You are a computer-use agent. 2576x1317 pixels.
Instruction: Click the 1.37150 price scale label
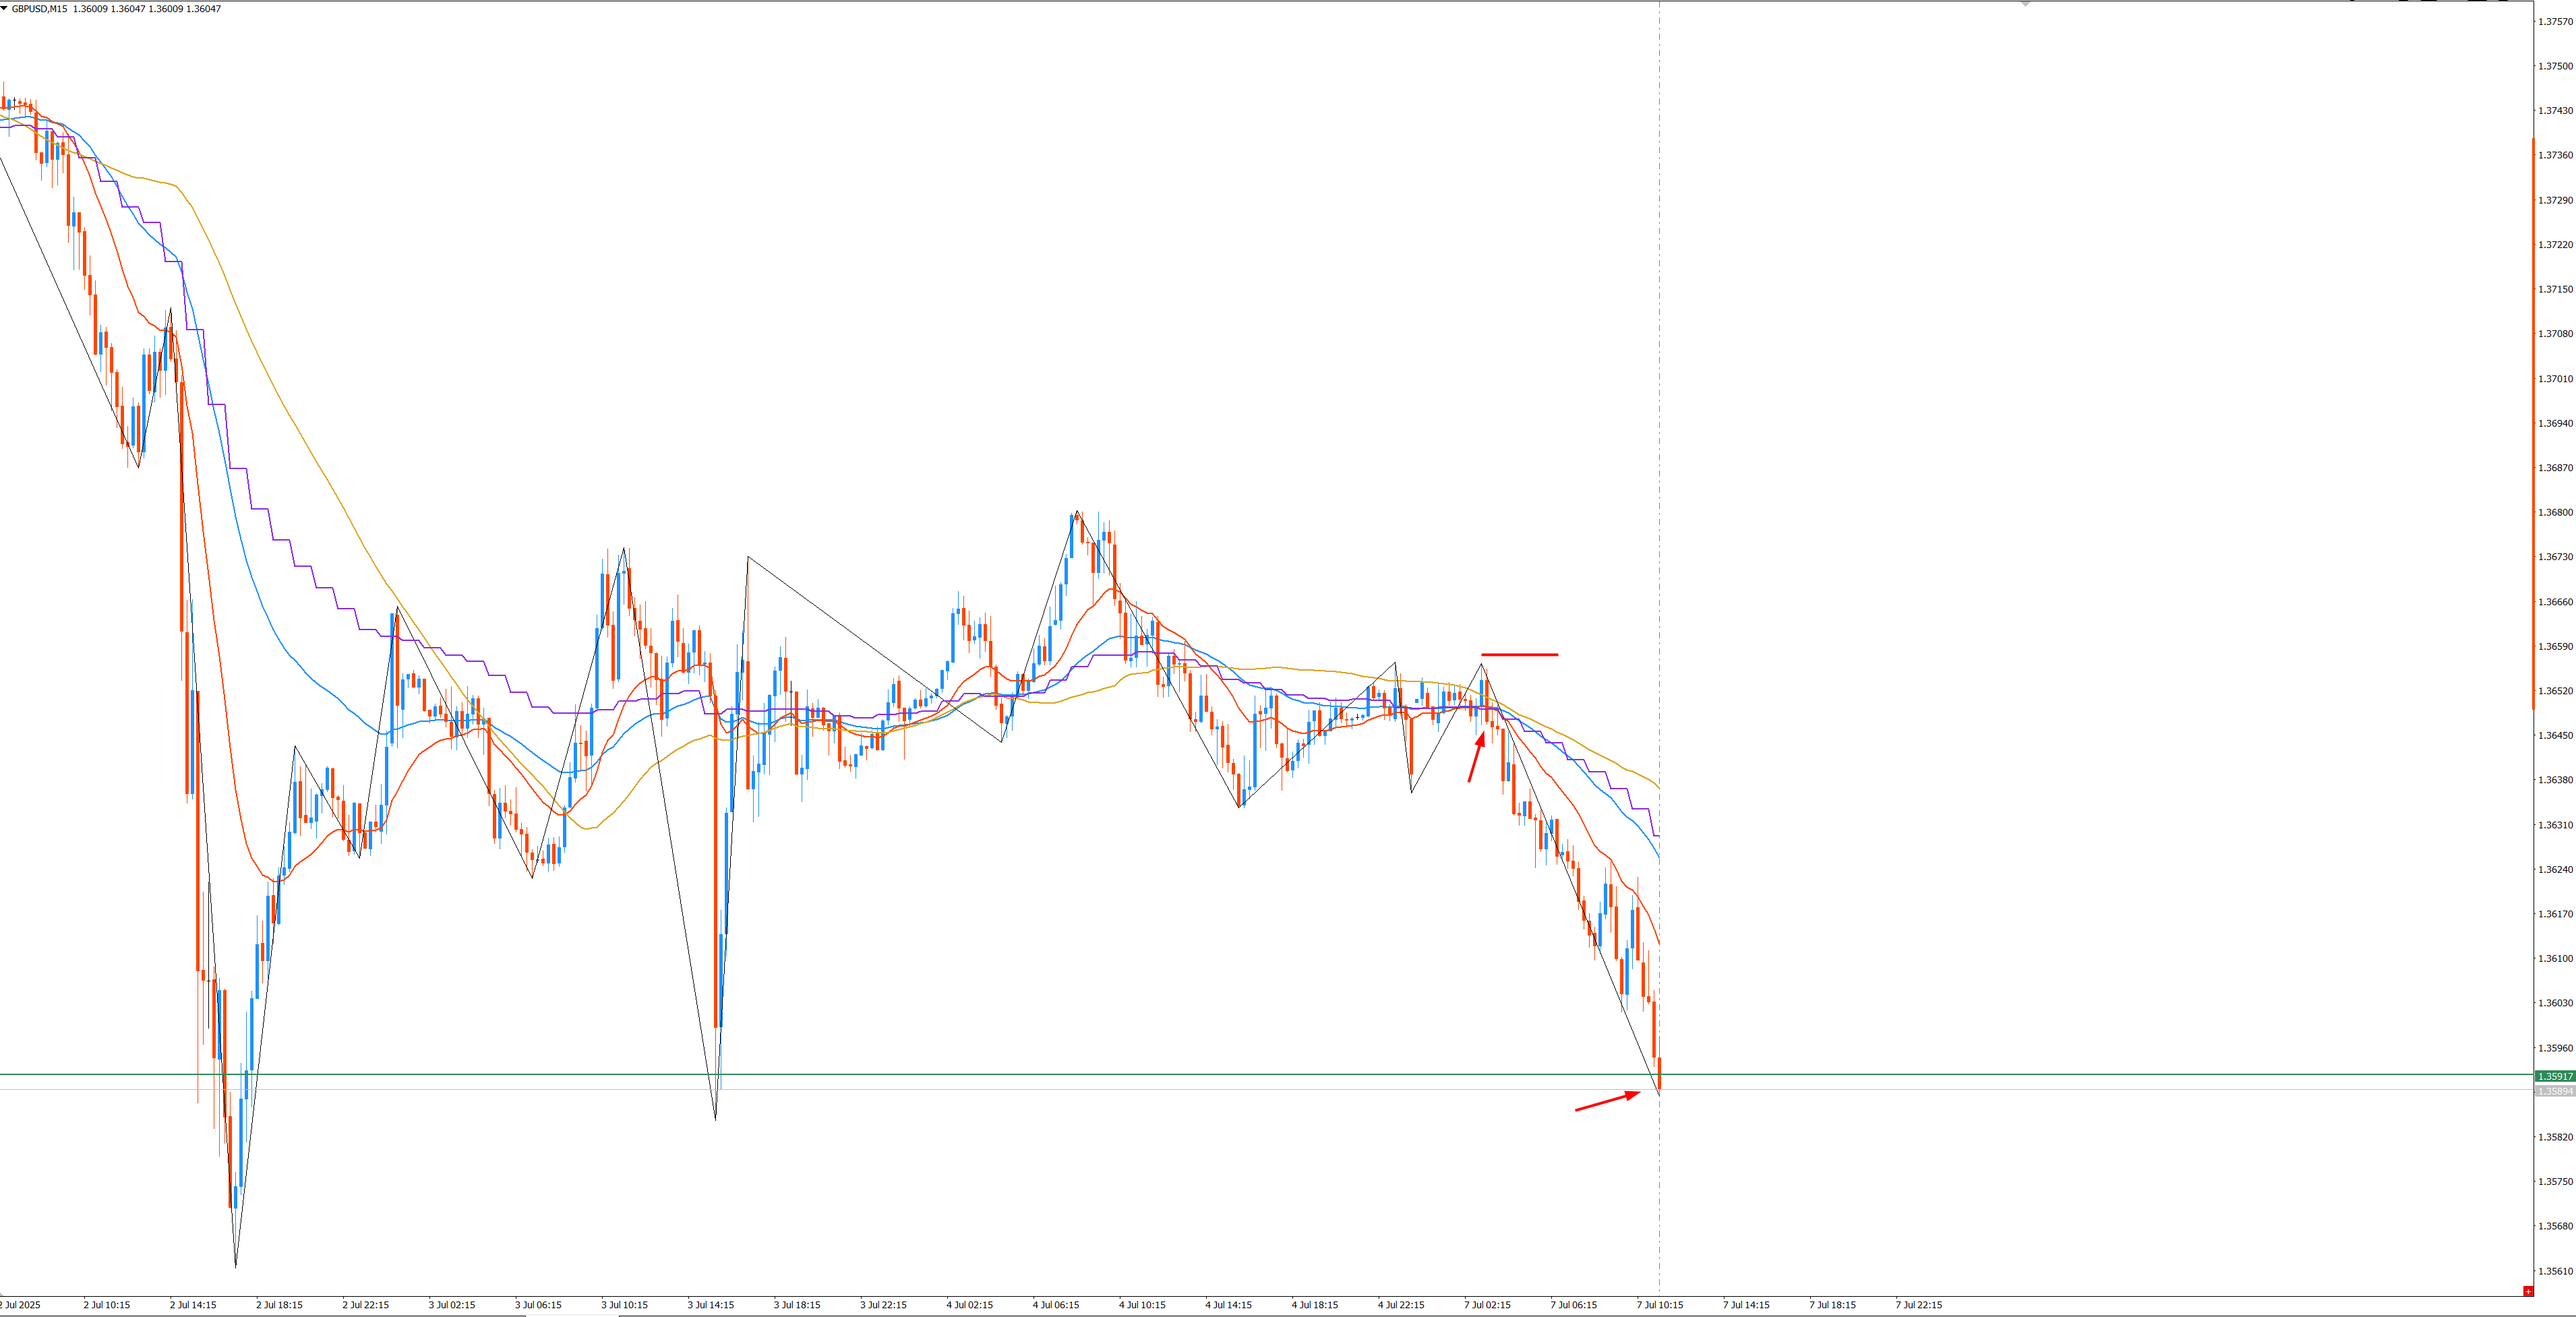[x=2555, y=289]
